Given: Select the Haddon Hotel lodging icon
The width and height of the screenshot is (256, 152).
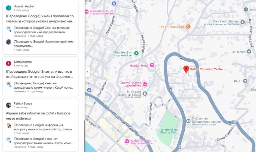Looking at the screenshot, I should pyautogui.click(x=152, y=65).
